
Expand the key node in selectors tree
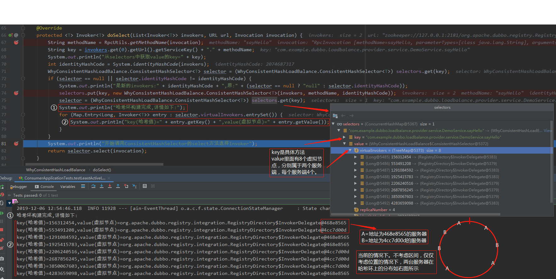(x=344, y=137)
